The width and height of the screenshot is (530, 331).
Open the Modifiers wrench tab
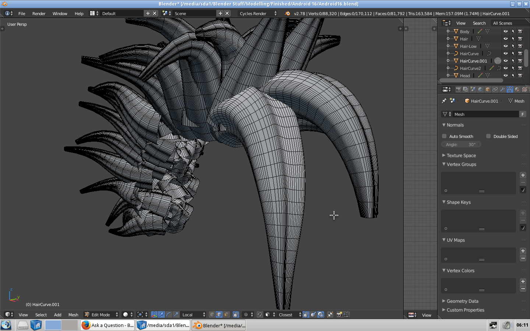502,89
